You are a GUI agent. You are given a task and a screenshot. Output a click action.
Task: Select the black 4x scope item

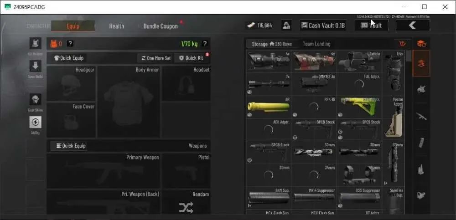pyautogui.click(x=269, y=61)
